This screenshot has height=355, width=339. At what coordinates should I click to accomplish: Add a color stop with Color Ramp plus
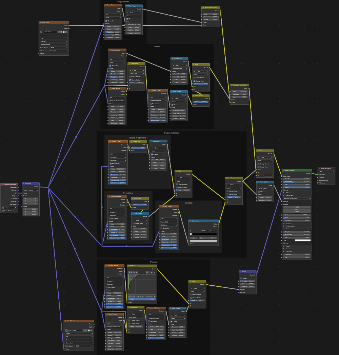[x=190, y=231]
